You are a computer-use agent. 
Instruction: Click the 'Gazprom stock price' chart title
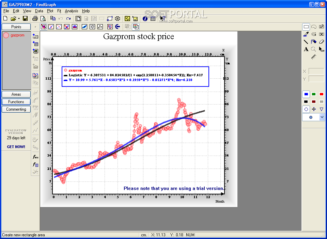(x=139, y=36)
